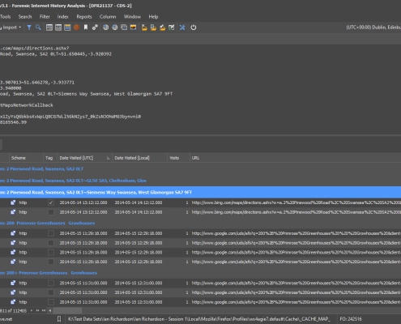This screenshot has height=324, width=401.
Task: Click the Date Visited [Local] column header
Action: point(139,158)
